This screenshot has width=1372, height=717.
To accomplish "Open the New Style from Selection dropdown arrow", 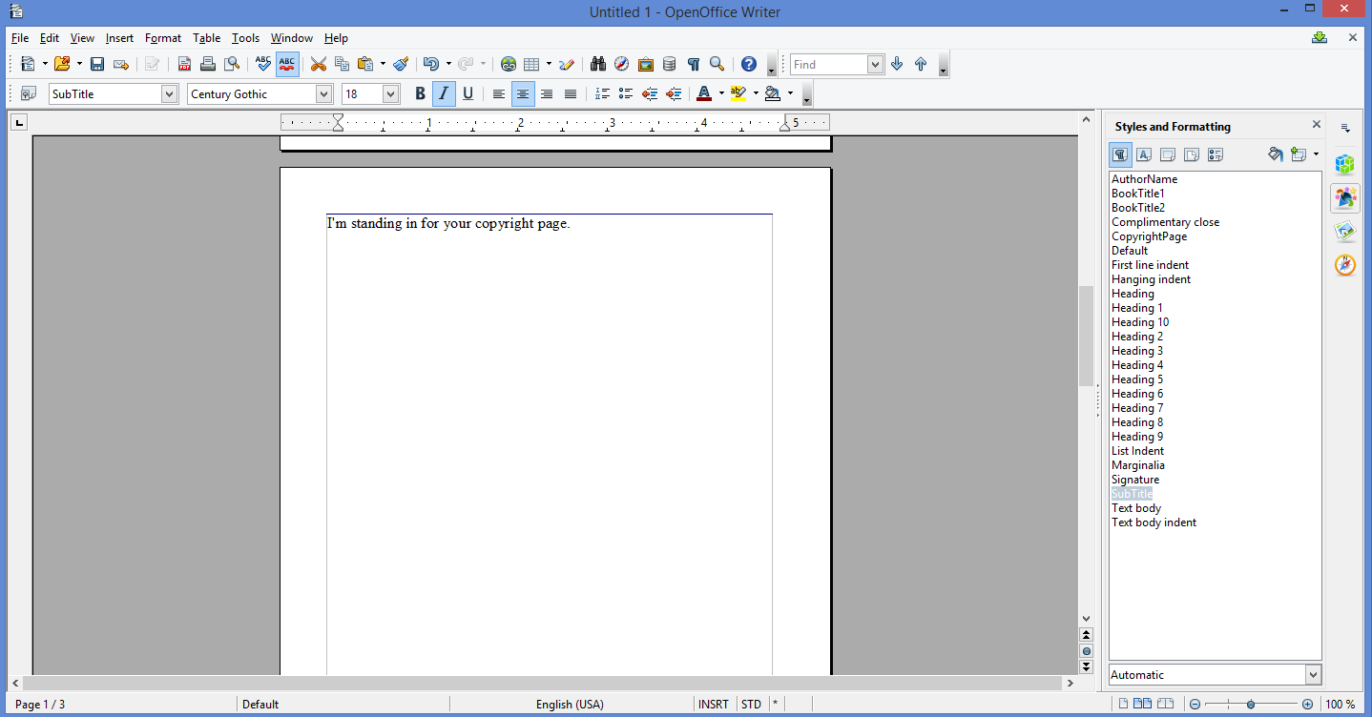I will point(1316,154).
